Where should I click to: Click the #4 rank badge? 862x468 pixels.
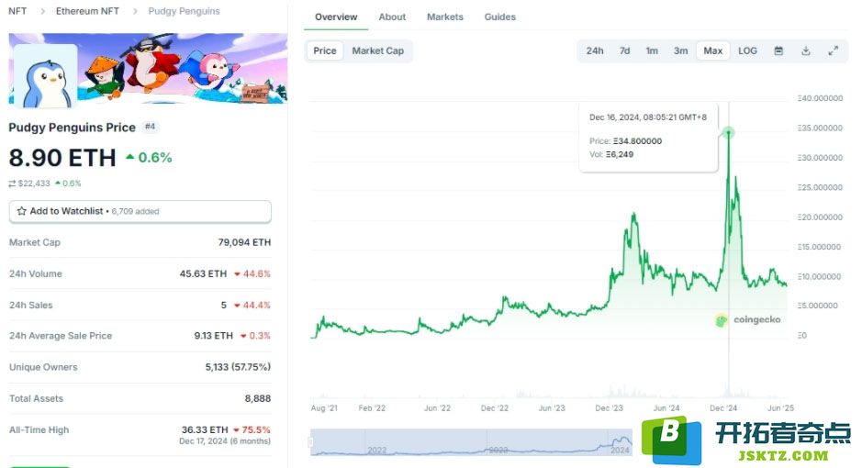coord(150,127)
